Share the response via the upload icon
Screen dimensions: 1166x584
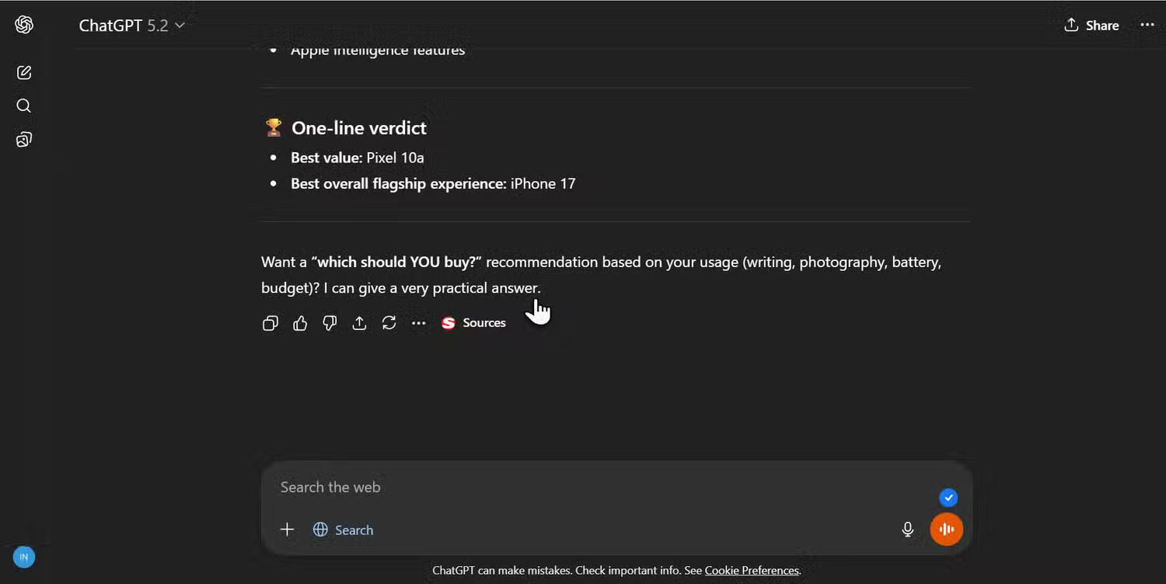(x=359, y=323)
